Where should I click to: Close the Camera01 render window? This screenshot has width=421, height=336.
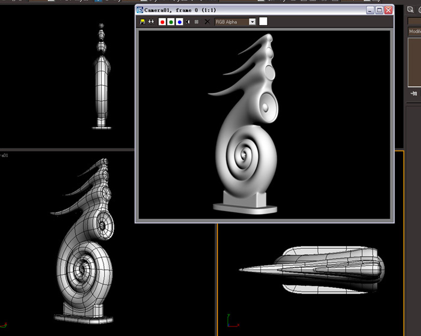(x=389, y=10)
